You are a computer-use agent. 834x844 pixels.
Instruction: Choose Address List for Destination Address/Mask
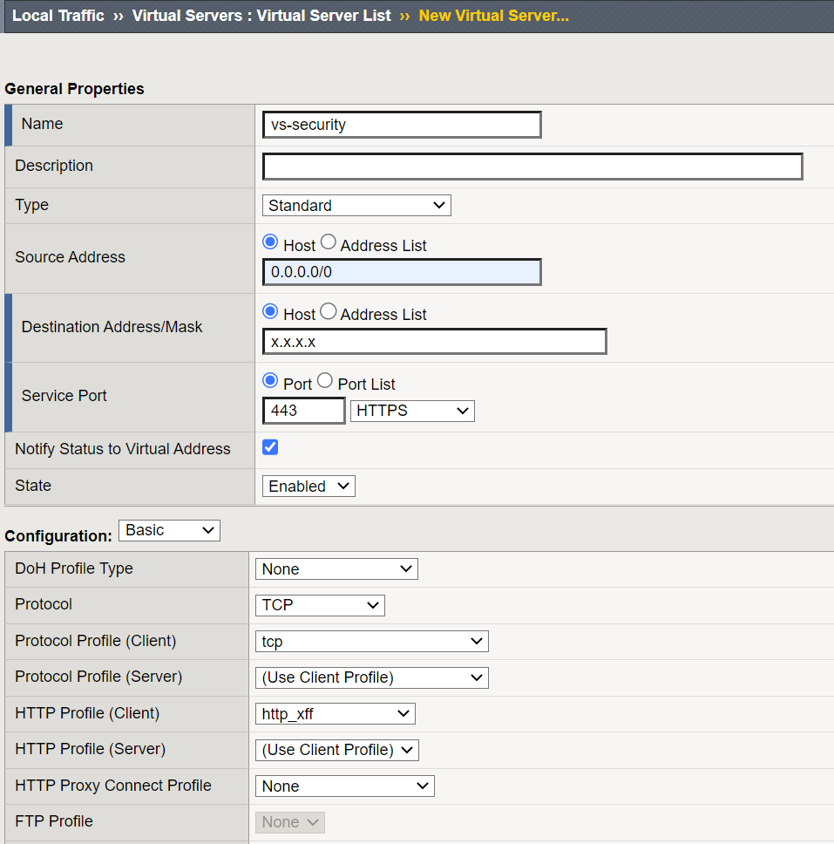(x=329, y=311)
